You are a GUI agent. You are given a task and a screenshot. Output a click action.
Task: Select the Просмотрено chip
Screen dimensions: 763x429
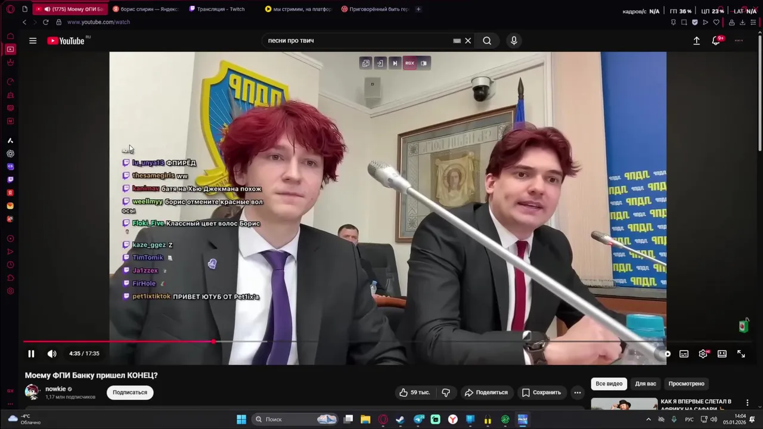pyautogui.click(x=686, y=384)
